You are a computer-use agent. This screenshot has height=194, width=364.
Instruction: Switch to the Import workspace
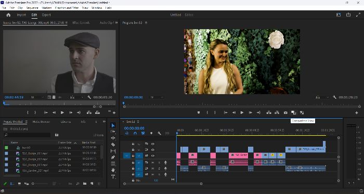click(x=21, y=15)
